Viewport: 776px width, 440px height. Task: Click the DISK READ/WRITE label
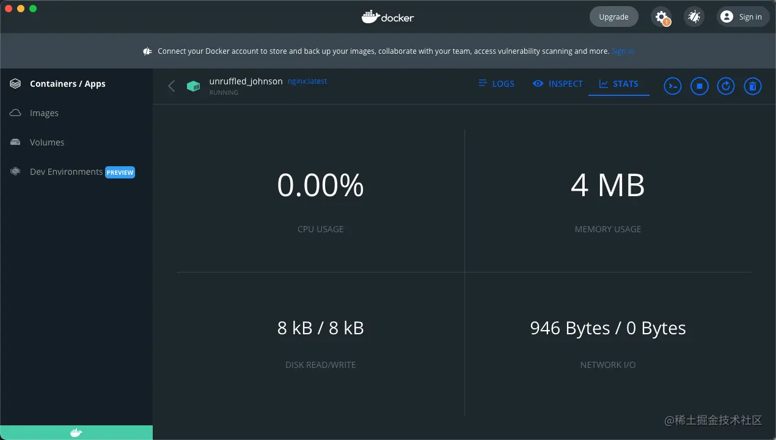tap(321, 365)
